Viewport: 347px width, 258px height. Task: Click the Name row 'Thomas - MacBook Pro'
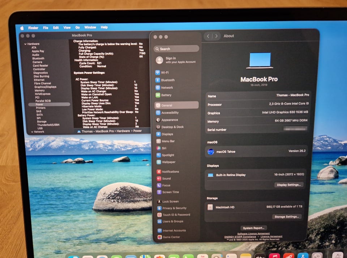tap(258, 96)
